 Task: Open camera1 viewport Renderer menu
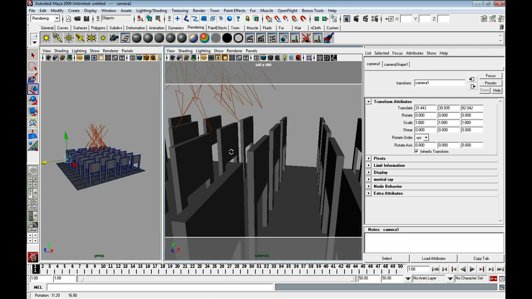(234, 51)
